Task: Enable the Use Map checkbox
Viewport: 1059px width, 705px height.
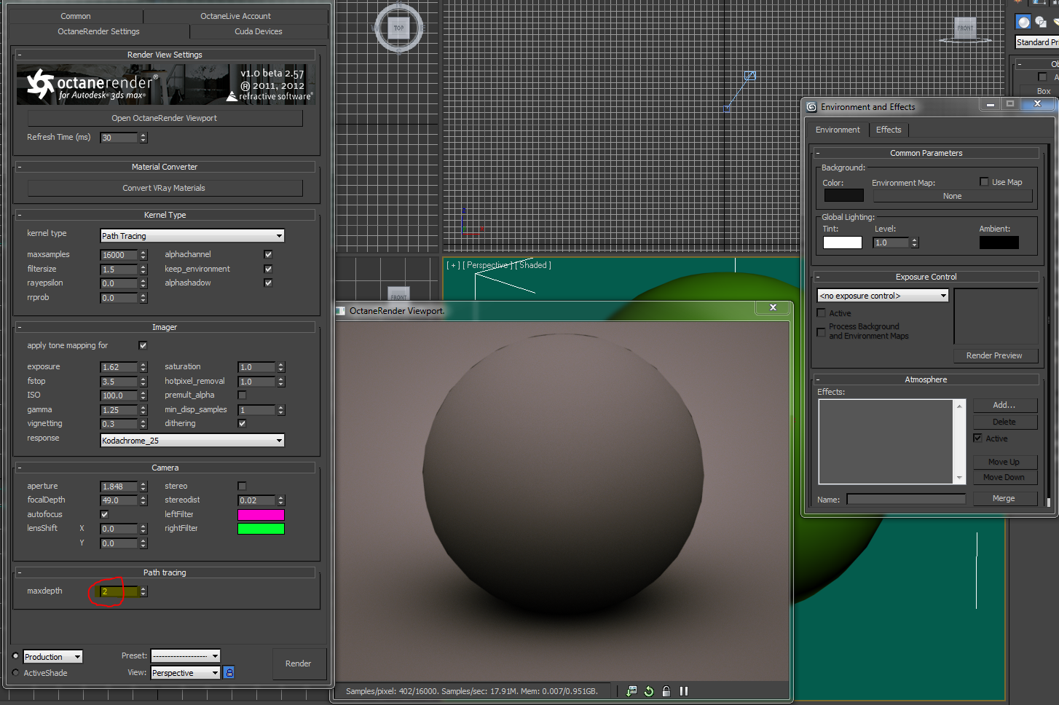Action: click(984, 182)
